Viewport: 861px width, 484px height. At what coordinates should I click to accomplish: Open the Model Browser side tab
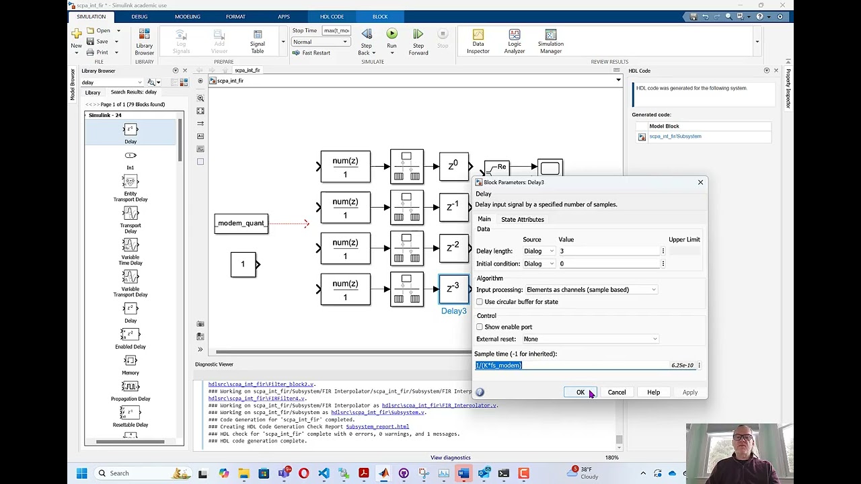click(x=73, y=85)
